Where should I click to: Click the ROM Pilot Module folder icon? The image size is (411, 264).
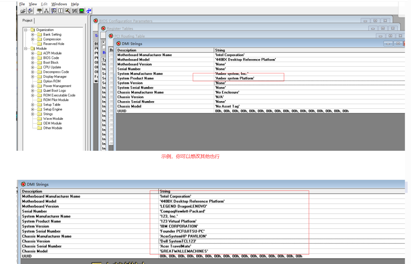[39, 100]
